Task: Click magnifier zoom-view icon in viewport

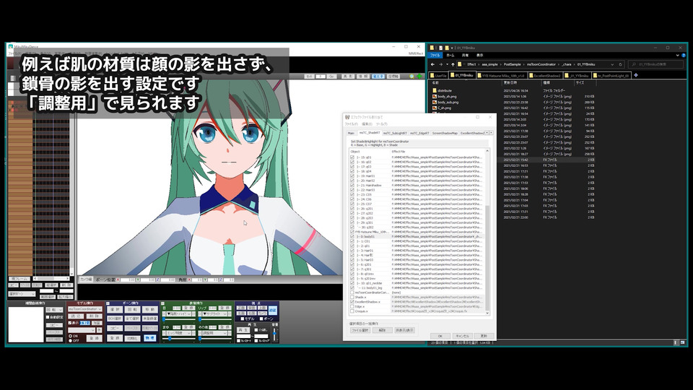Action: click(412, 76)
